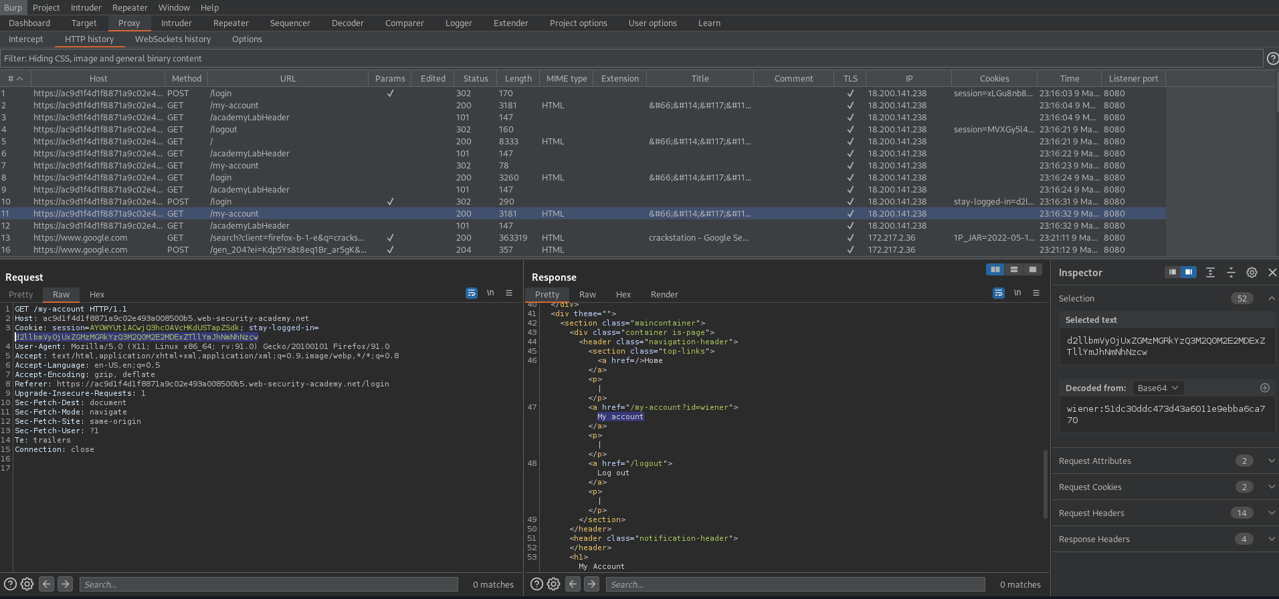Screen dimensions: 1279x599
Task: Toggle word wrap in Request editor
Action: click(472, 293)
